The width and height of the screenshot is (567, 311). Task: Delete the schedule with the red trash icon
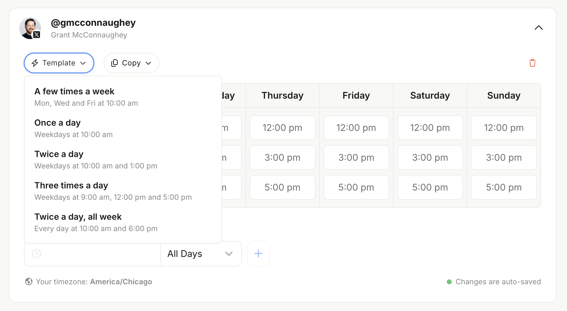tap(532, 63)
